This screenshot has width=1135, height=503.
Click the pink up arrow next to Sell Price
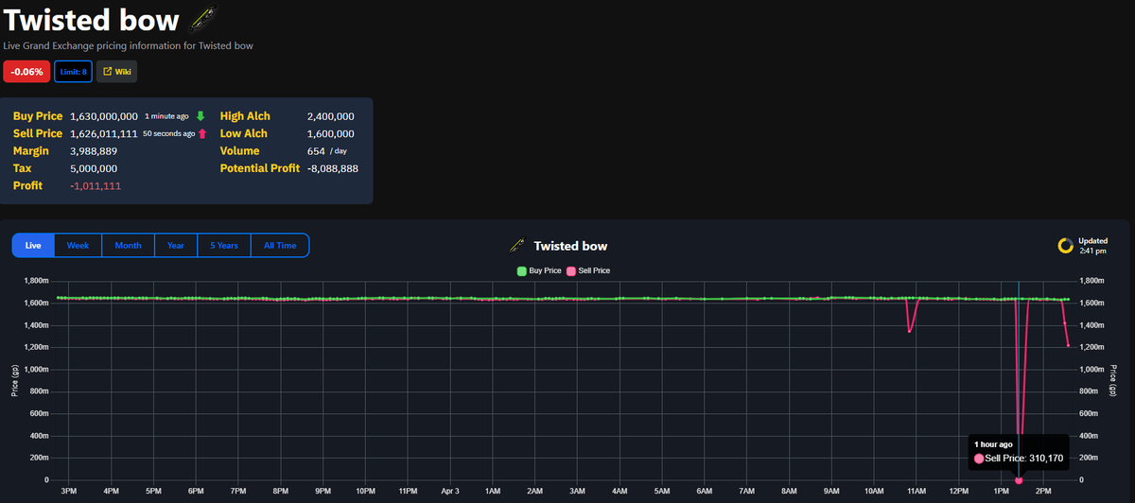[x=202, y=133]
